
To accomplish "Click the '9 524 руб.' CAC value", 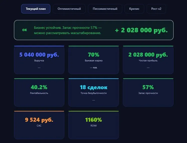I will (39, 120).
